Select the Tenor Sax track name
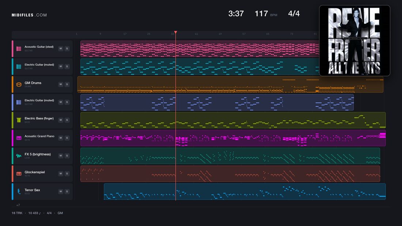 [32, 190]
